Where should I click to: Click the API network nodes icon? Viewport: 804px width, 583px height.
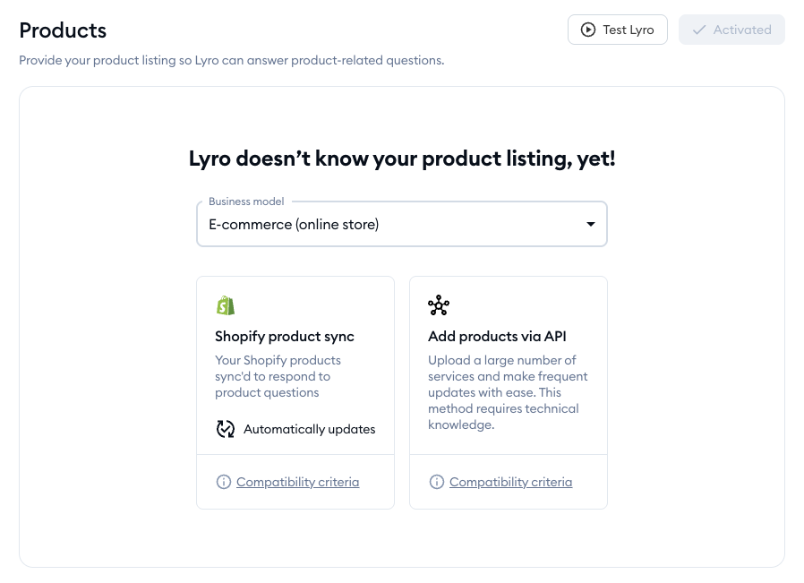(x=439, y=305)
